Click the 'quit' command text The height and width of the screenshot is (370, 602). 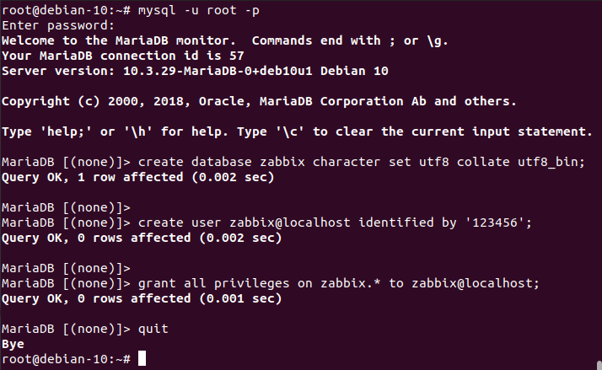click(x=153, y=329)
